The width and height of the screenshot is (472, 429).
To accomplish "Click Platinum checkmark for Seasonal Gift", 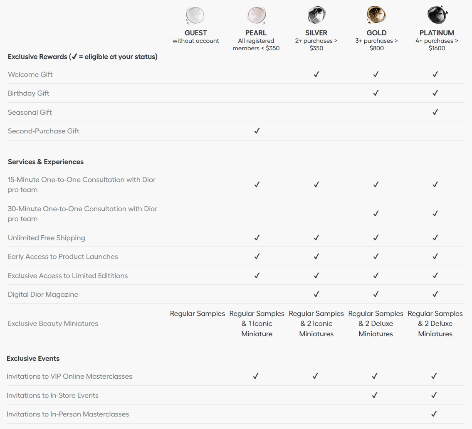I will (435, 112).
